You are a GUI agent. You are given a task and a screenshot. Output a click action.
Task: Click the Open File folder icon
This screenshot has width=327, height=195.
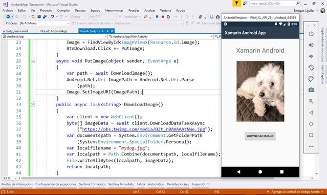33,17
